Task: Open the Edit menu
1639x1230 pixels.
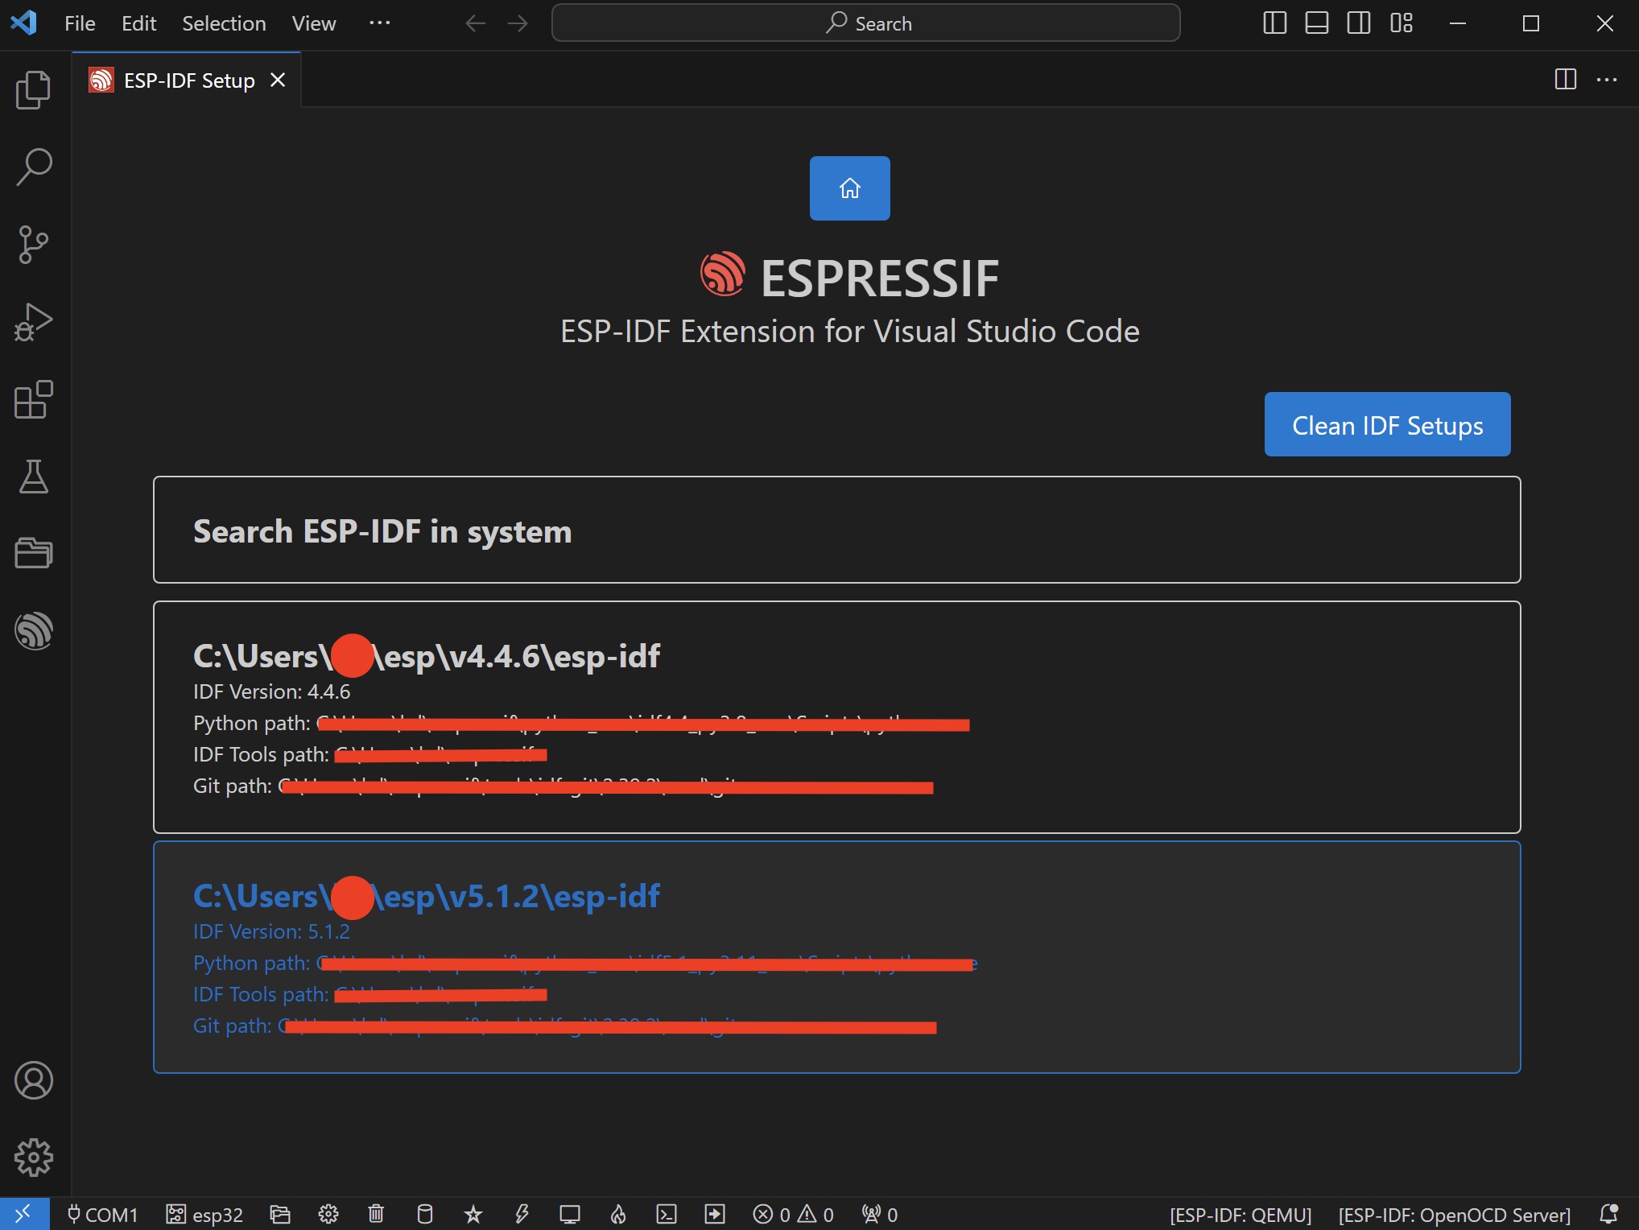Action: pos(138,23)
